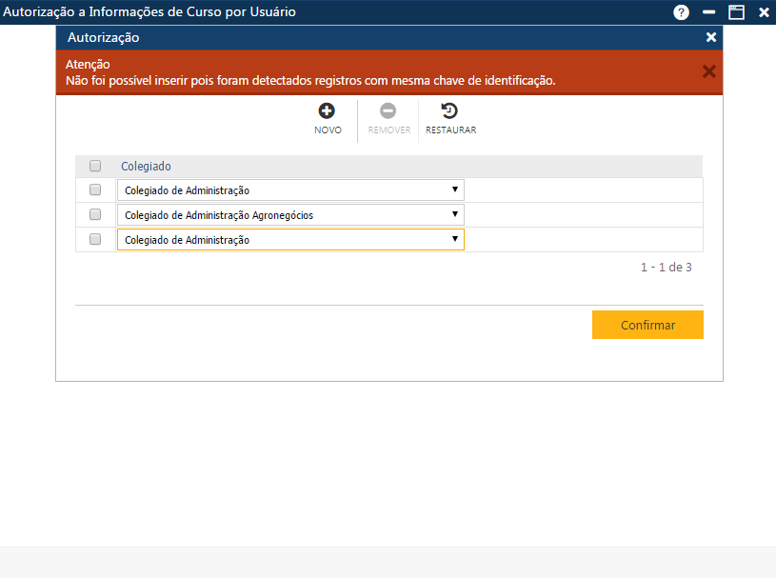Close the main Autorização a Informações window

[x=763, y=12]
